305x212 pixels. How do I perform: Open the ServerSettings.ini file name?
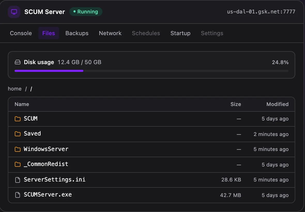tap(55, 179)
